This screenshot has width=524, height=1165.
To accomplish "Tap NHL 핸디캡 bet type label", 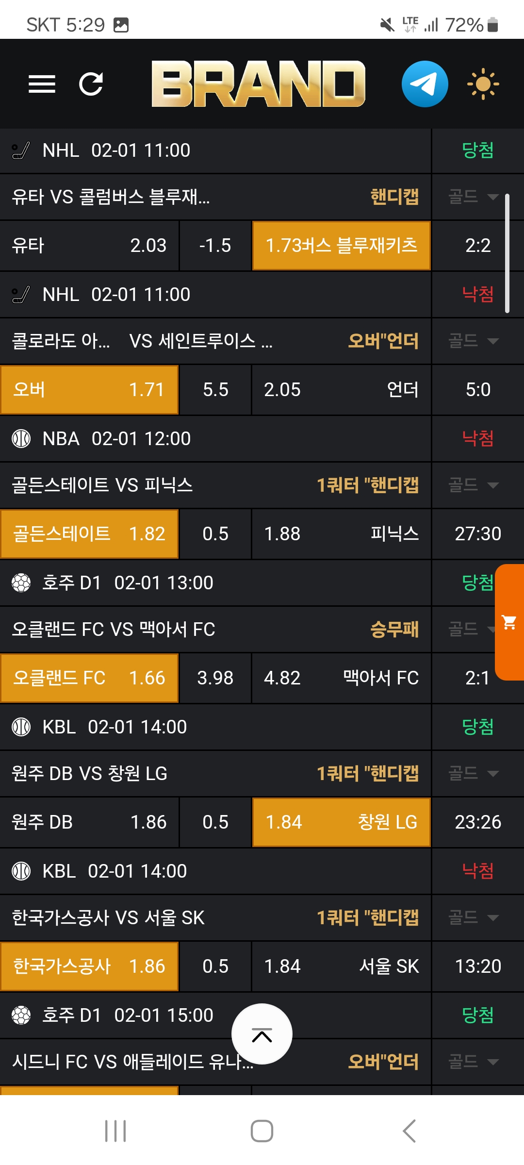I will pyautogui.click(x=394, y=197).
